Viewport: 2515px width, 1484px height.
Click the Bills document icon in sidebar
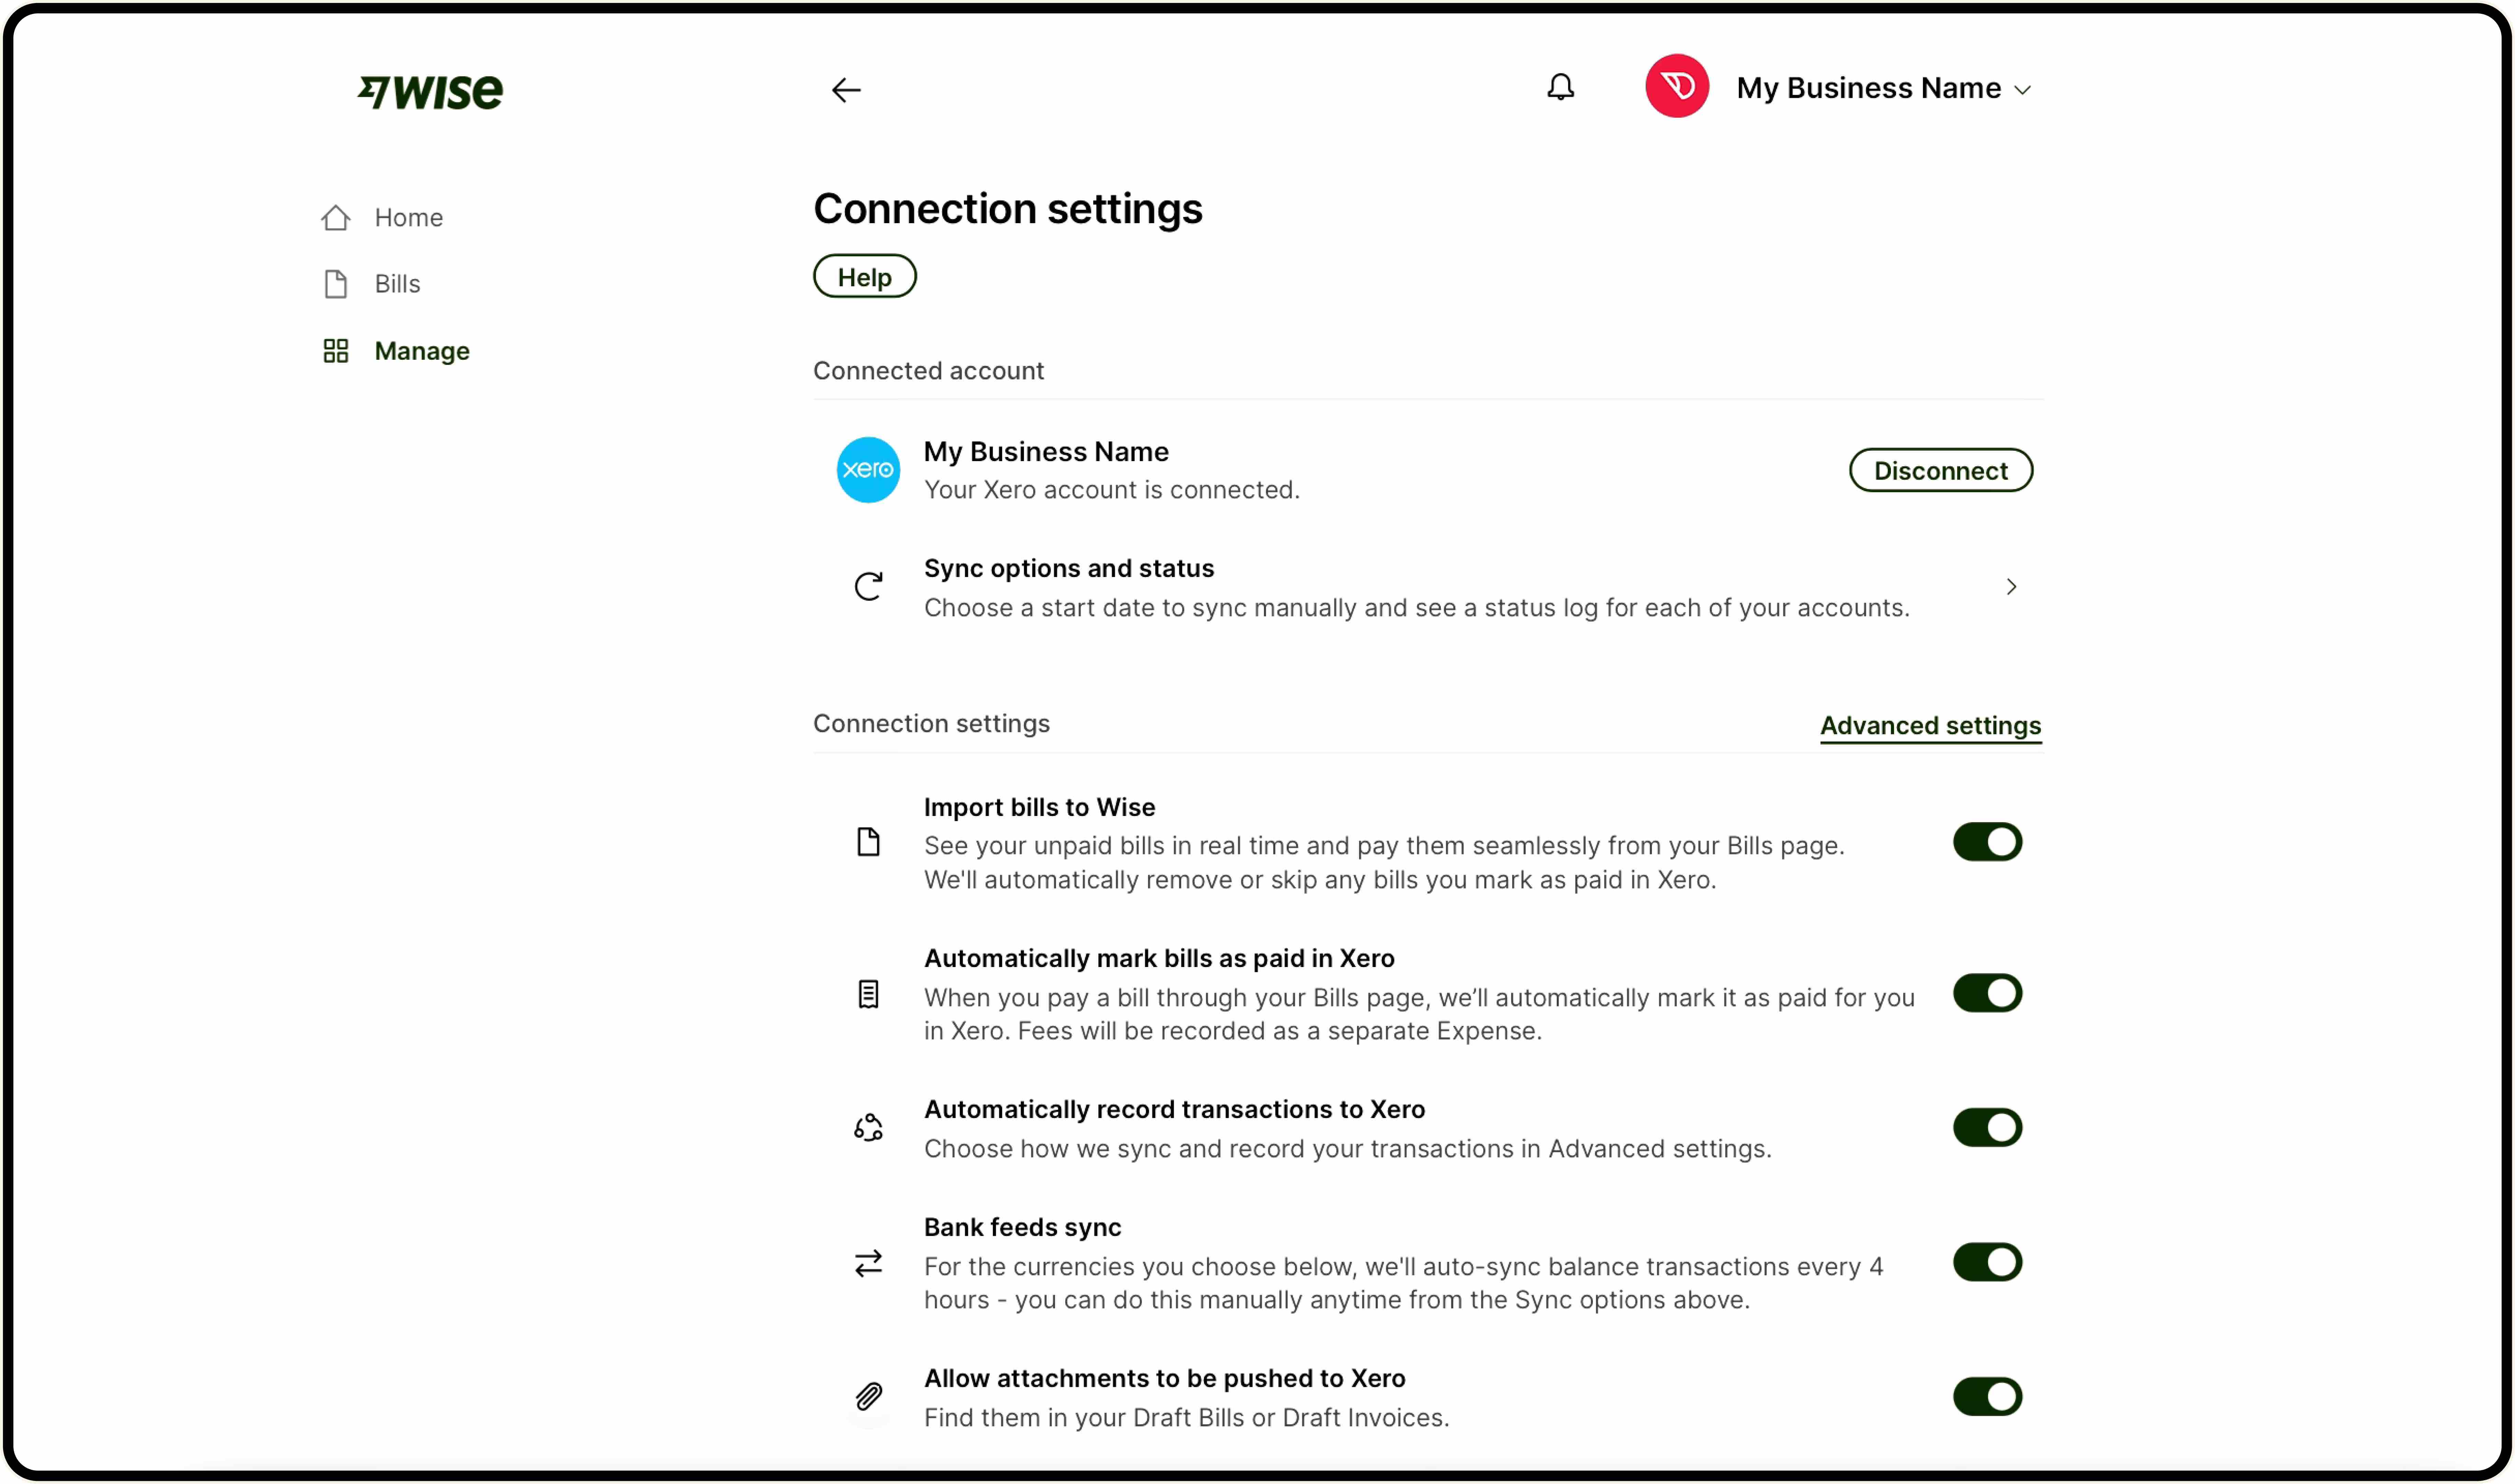[336, 284]
